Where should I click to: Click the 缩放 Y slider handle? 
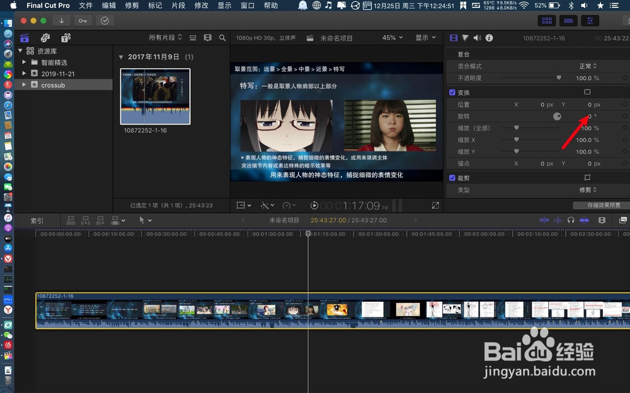[517, 151]
